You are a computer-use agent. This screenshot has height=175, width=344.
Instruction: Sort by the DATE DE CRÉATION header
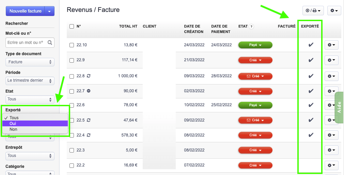pyautogui.click(x=194, y=29)
